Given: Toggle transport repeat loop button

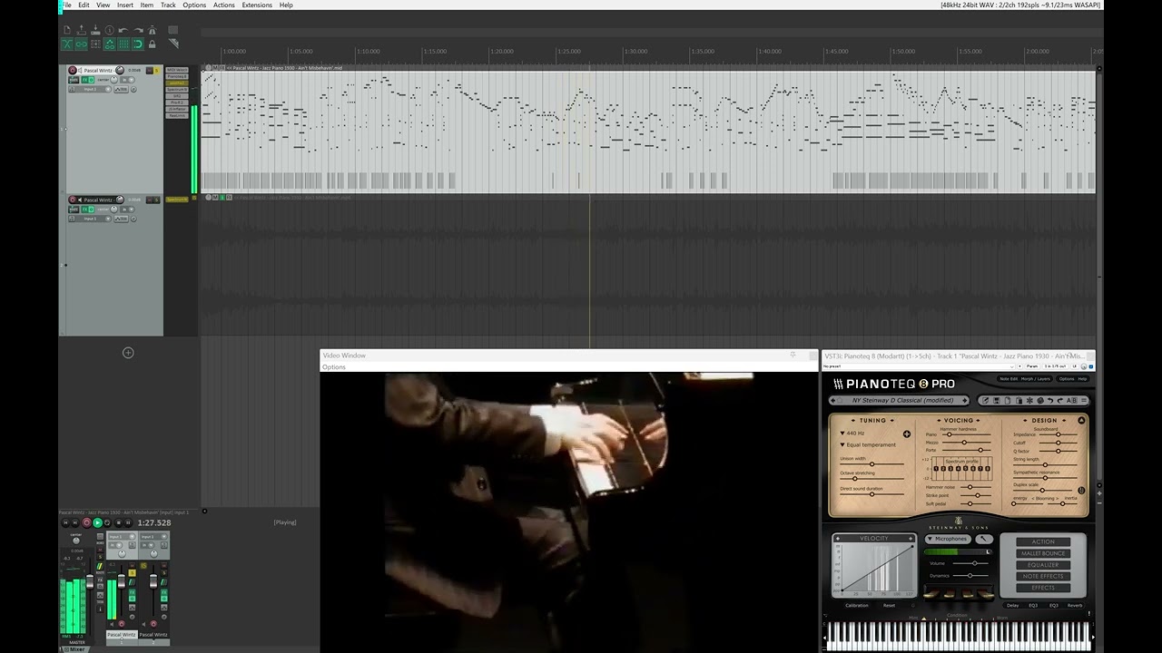Looking at the screenshot, I should point(107,522).
